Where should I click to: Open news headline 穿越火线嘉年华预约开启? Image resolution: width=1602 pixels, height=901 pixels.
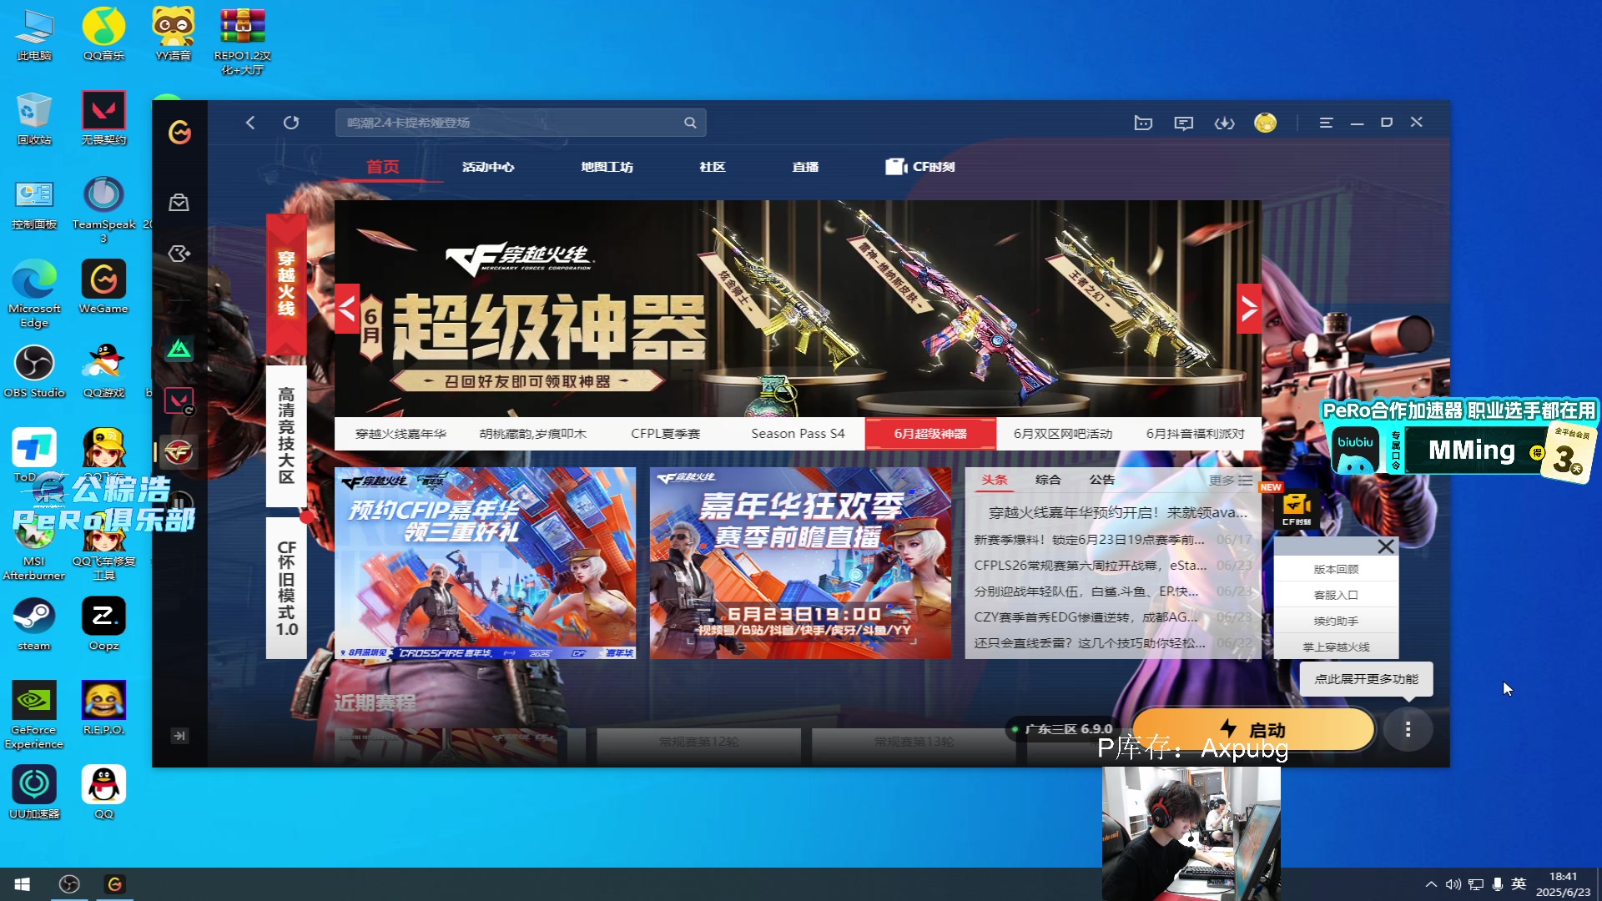tap(1118, 512)
